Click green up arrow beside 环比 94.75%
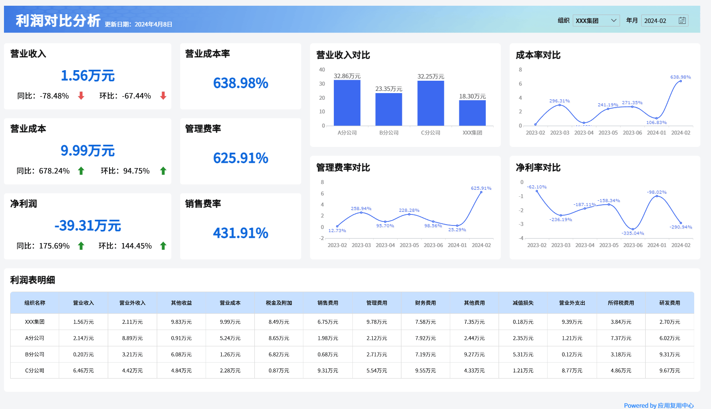 (163, 171)
